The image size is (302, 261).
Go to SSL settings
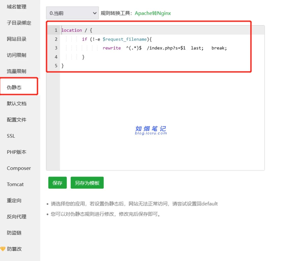point(11,136)
